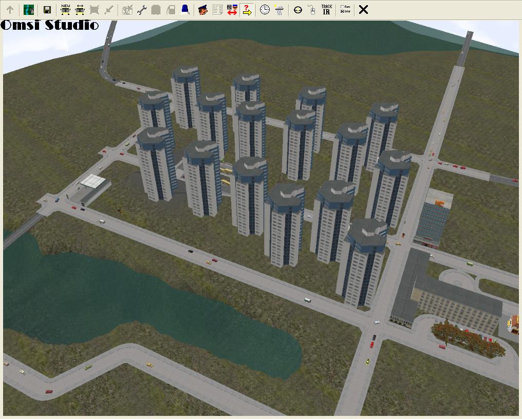Open the timetable sheet icon
The width and height of the screenshot is (522, 419).
217,10
